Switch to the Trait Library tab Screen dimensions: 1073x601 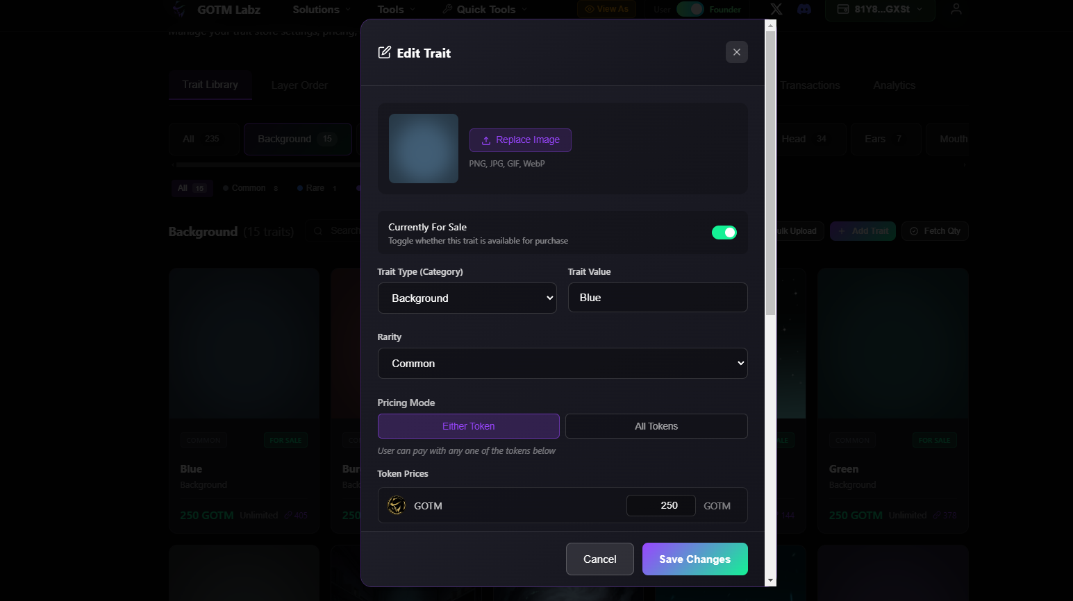click(x=210, y=85)
